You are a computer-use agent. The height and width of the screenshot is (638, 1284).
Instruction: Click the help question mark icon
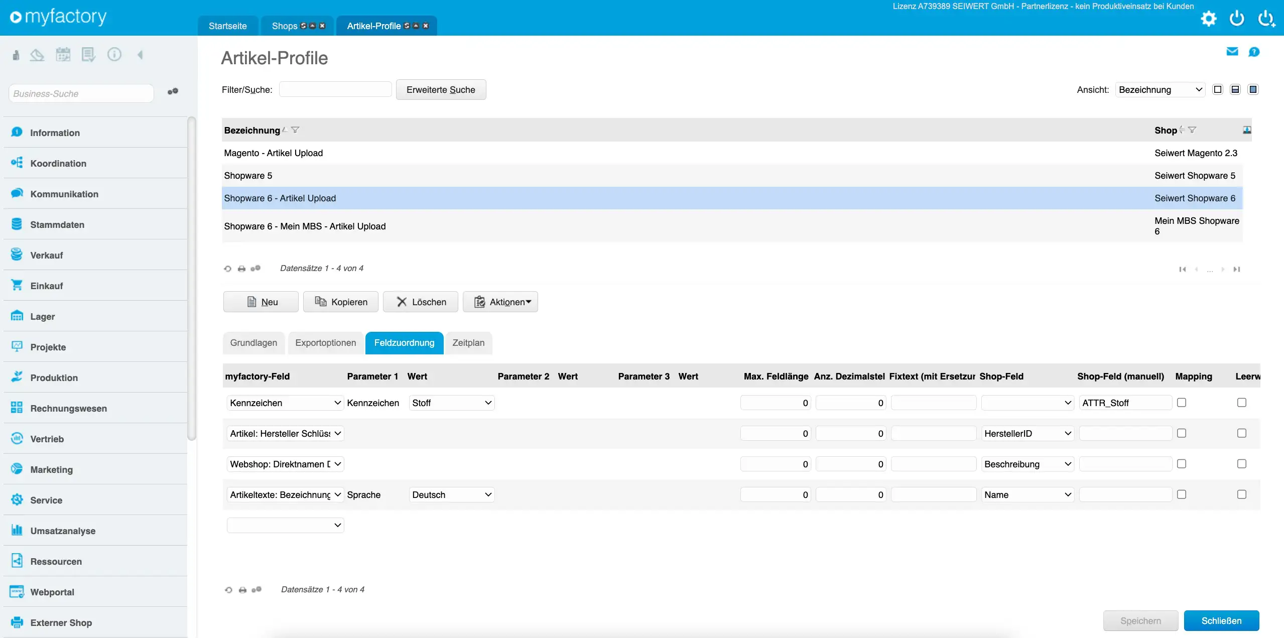coord(1253,51)
